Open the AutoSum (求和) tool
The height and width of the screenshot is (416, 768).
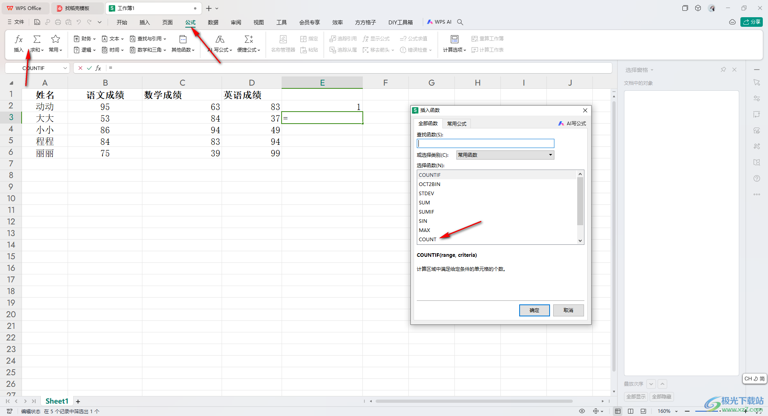coord(37,44)
